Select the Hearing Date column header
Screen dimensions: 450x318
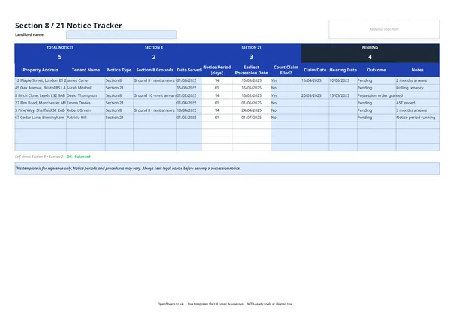(343, 70)
